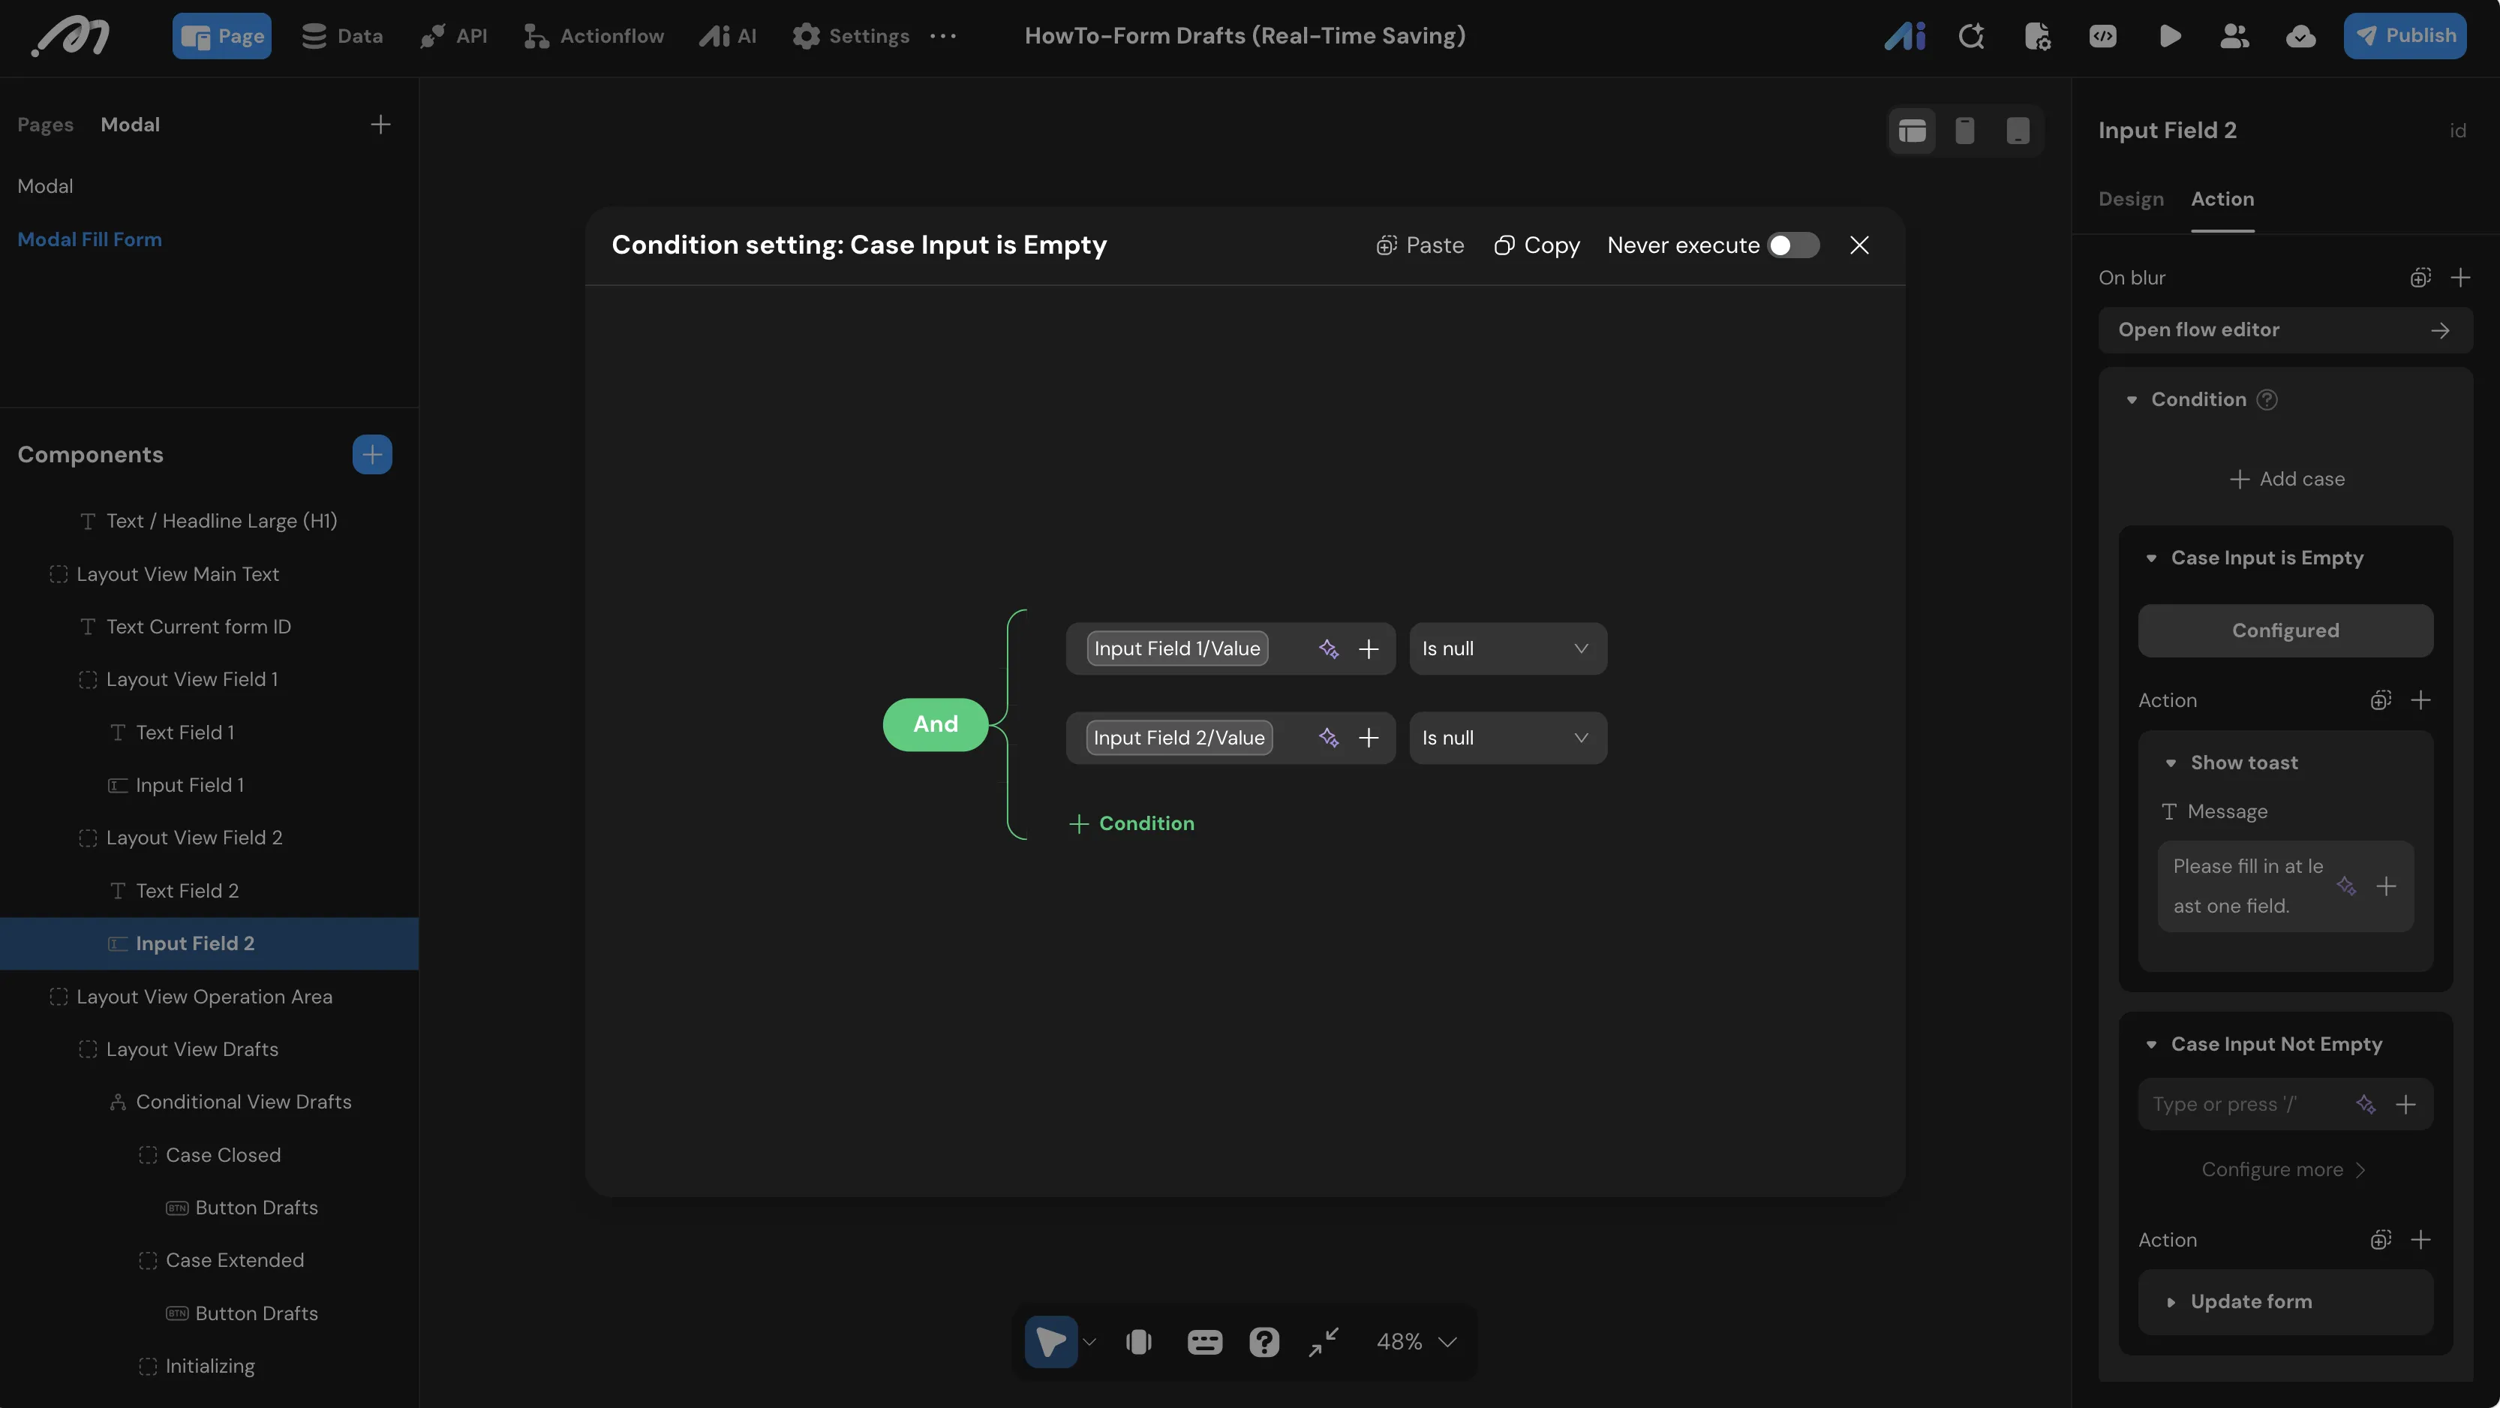This screenshot has height=1408, width=2500.
Task: Click Configure more link
Action: [2282, 1170]
